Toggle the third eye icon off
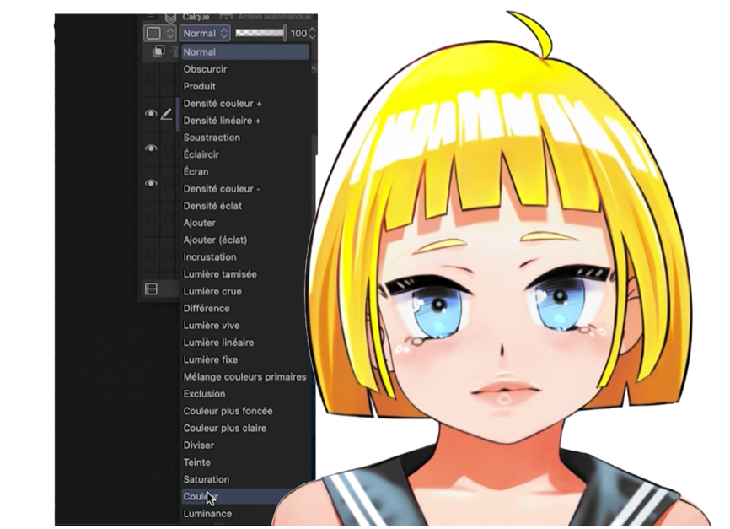The height and width of the screenshot is (529, 730). pos(151,183)
